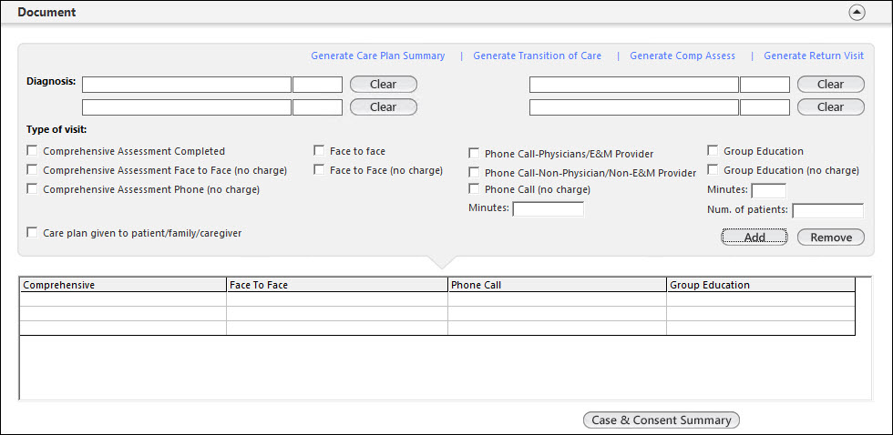Focus the first left Diagnosis description field
893x435 pixels.
click(x=187, y=85)
